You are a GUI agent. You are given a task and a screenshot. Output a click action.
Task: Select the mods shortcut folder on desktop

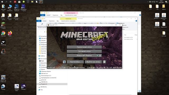(3, 17)
